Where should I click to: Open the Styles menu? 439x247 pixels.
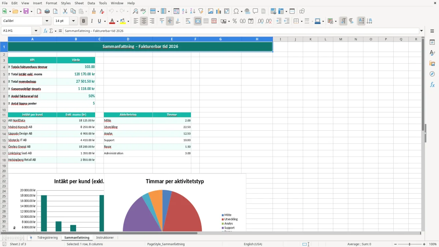pos(66,3)
